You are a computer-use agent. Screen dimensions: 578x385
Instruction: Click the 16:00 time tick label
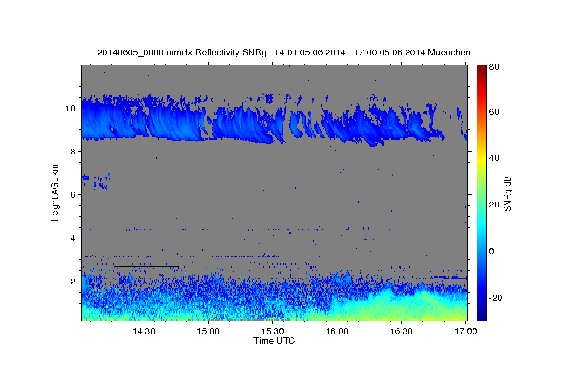click(337, 331)
